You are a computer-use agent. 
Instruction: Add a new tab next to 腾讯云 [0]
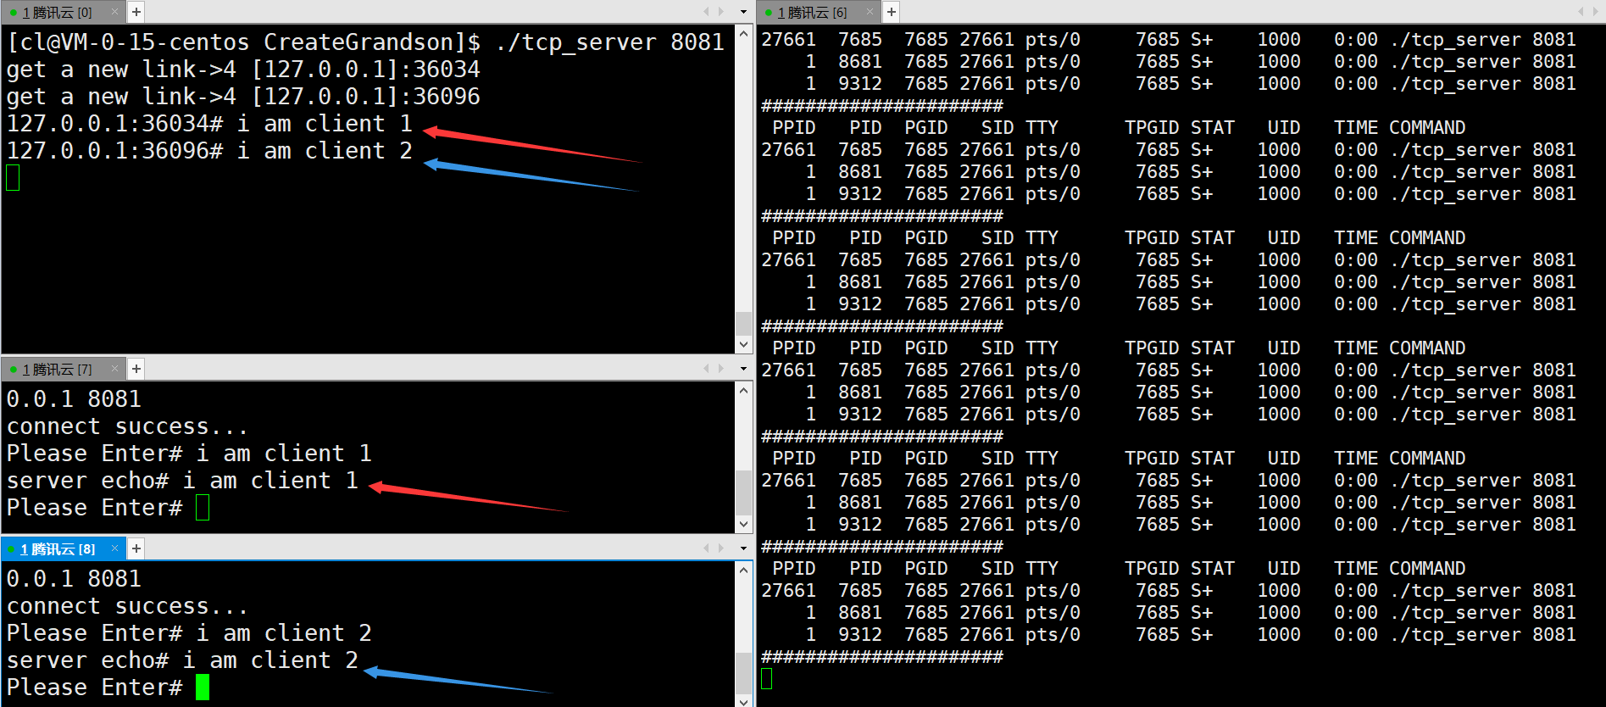point(136,12)
